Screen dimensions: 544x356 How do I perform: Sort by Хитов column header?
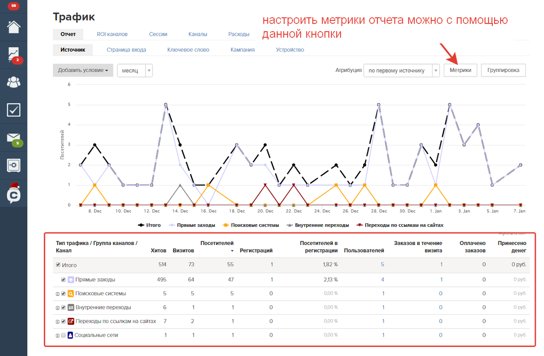click(158, 250)
